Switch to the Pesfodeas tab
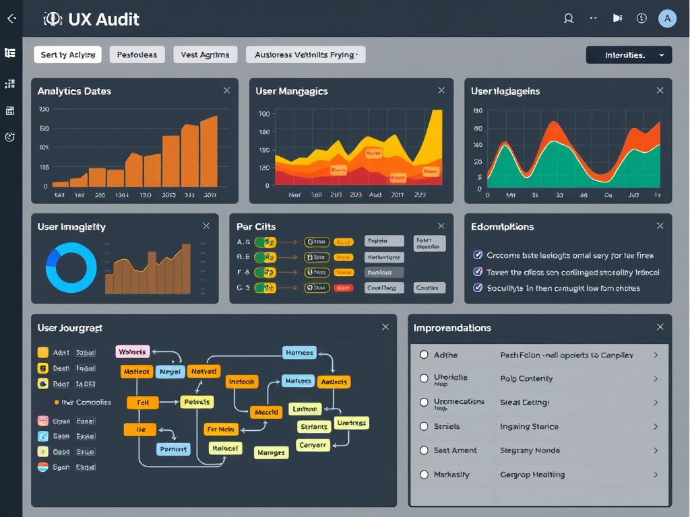Viewport: 690px width, 517px height. coord(137,55)
